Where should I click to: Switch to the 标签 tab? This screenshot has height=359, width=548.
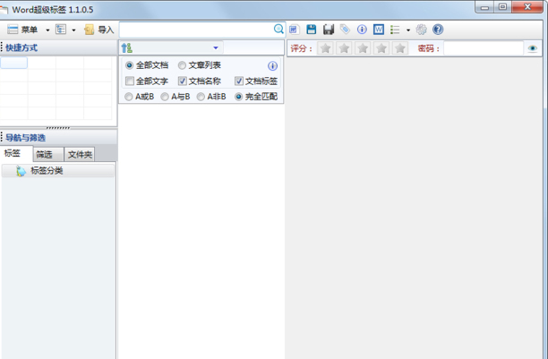click(16, 153)
